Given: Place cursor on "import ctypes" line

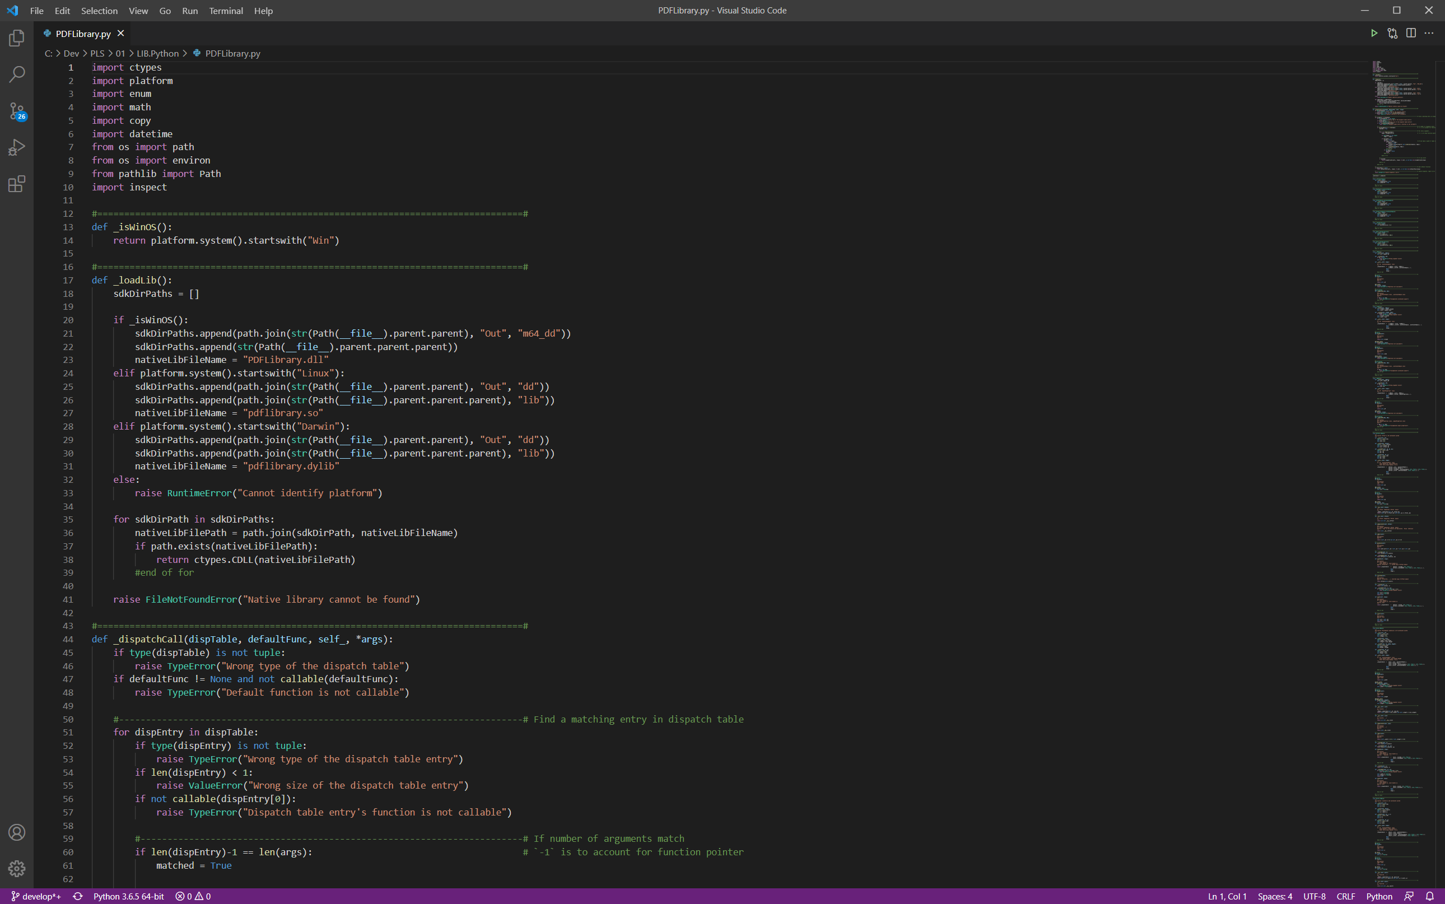Looking at the screenshot, I should (x=127, y=68).
